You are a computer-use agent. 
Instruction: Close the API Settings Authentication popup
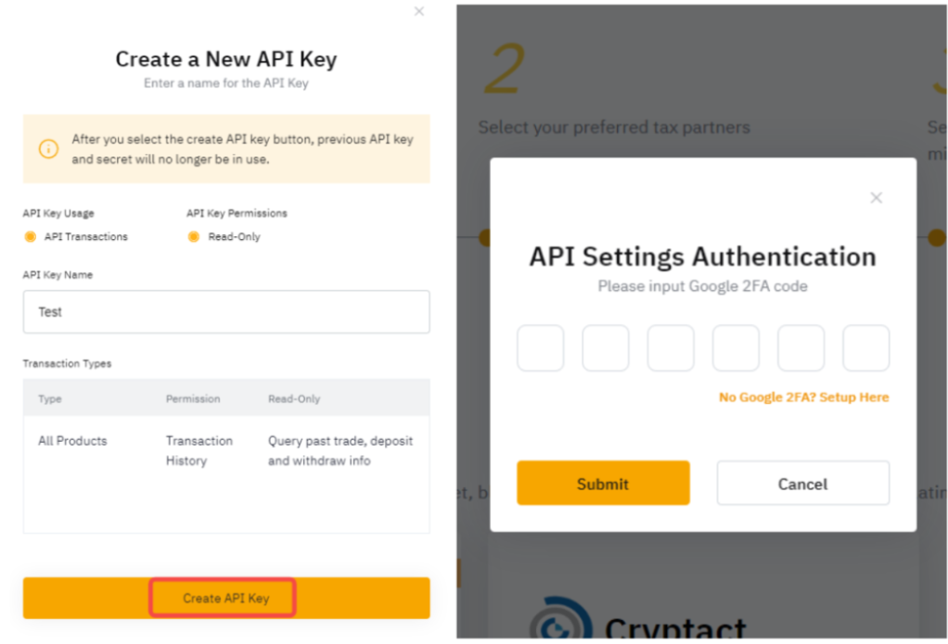[x=876, y=197]
